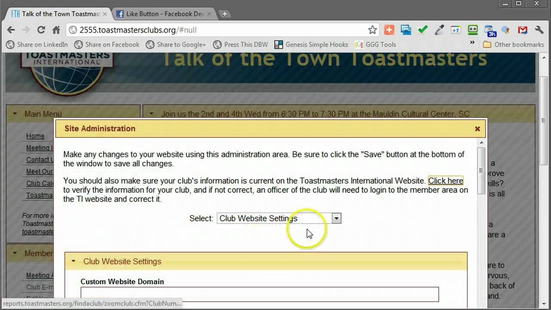The image size is (551, 310).
Task: Click the Google +1 extension
Action: (456, 30)
